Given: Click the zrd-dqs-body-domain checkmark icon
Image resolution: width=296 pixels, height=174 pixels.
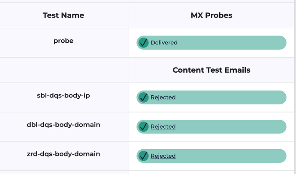Looking at the screenshot, I should (143, 156).
